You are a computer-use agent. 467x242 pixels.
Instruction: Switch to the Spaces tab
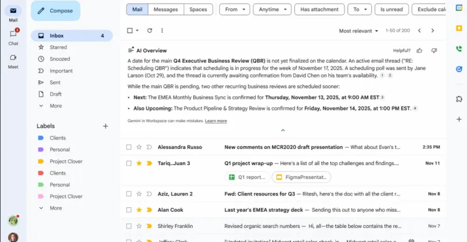coord(198,9)
